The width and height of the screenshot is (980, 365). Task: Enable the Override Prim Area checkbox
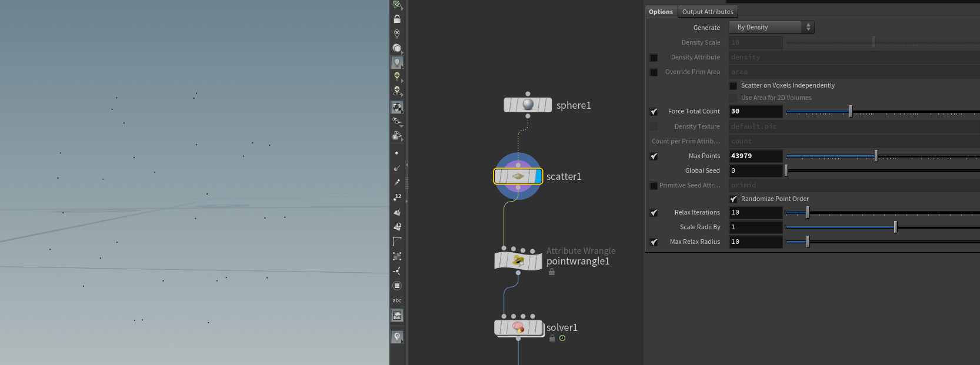pyautogui.click(x=654, y=72)
